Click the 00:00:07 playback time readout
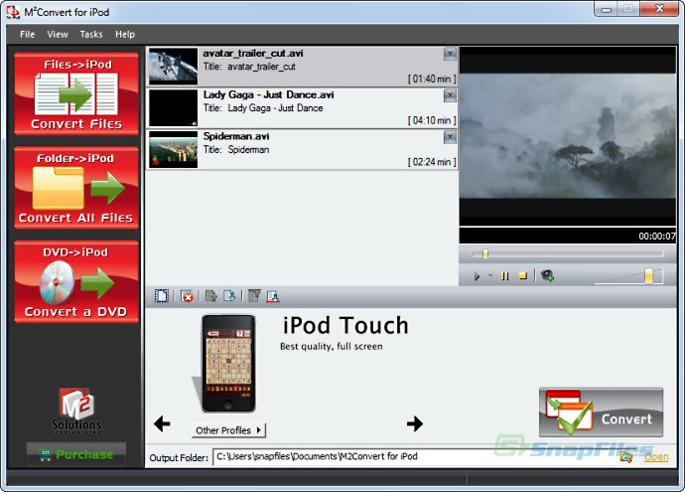Viewport: 685px width, 492px height. coord(657,237)
